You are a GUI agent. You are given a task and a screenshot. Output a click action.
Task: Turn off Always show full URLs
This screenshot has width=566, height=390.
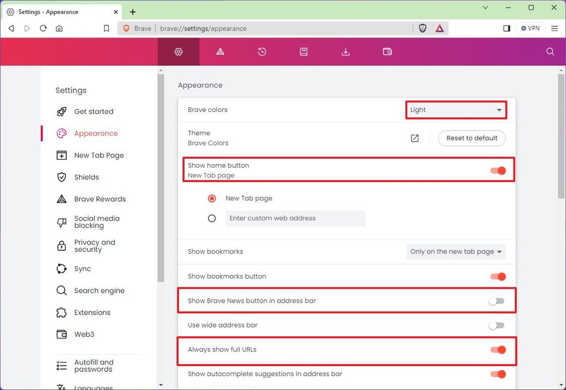pos(497,350)
